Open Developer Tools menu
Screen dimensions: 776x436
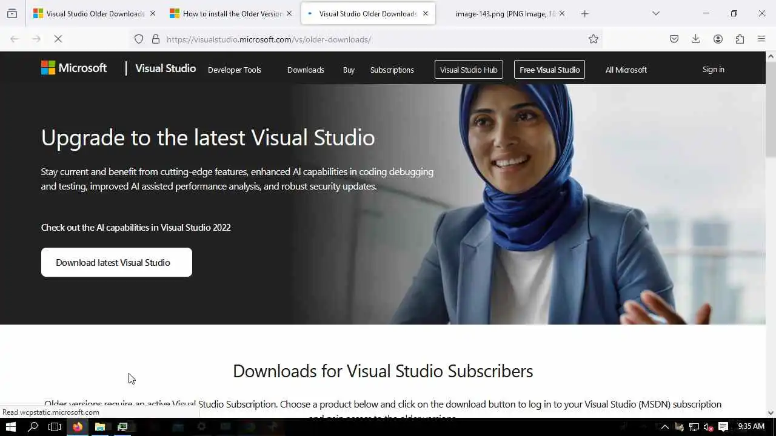235,70
